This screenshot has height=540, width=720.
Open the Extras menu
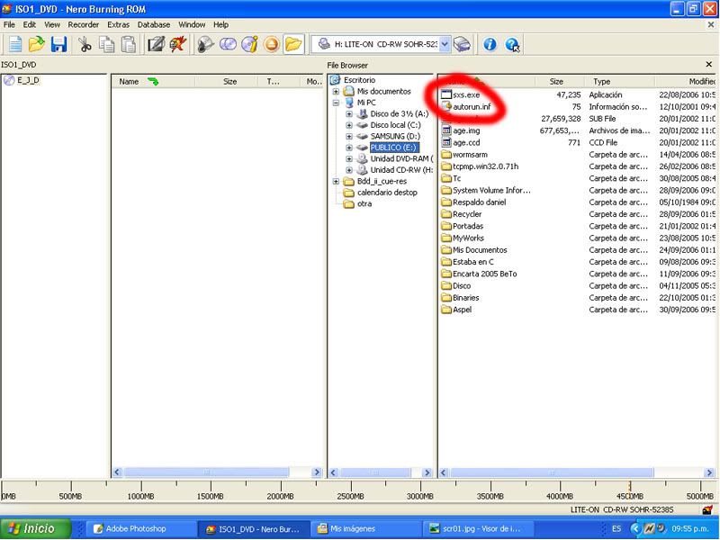tap(118, 25)
